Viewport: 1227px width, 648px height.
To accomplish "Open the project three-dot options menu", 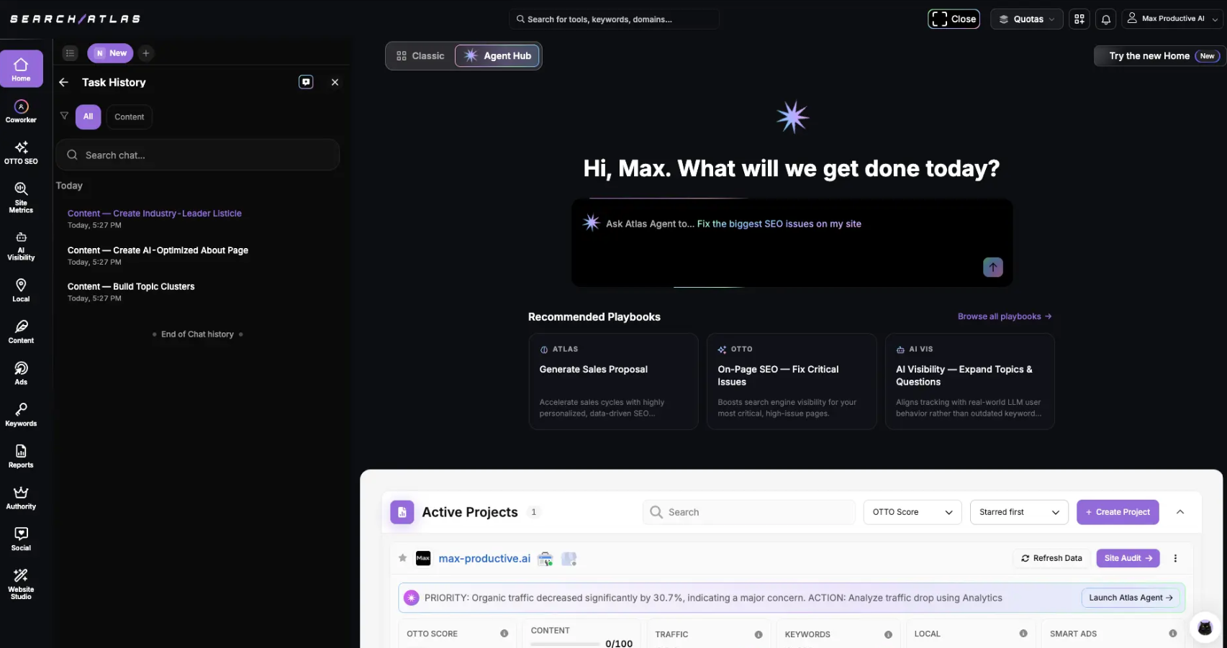I will [x=1175, y=558].
